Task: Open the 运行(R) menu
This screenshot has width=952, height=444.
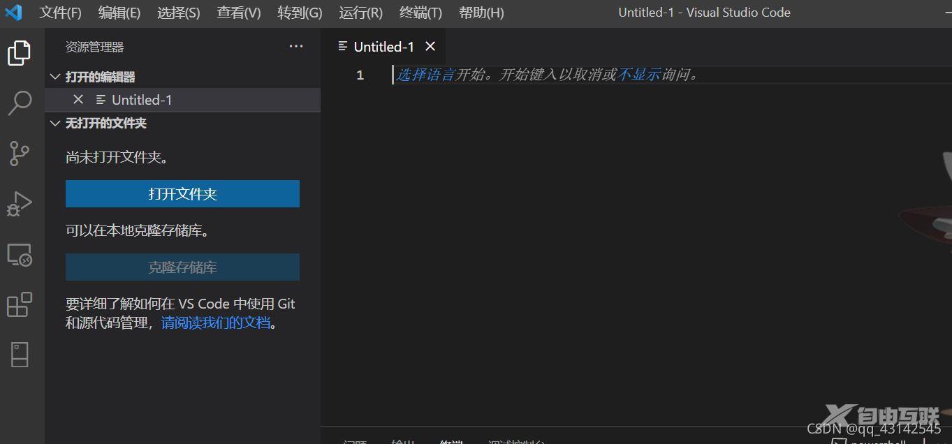Action: click(x=360, y=13)
